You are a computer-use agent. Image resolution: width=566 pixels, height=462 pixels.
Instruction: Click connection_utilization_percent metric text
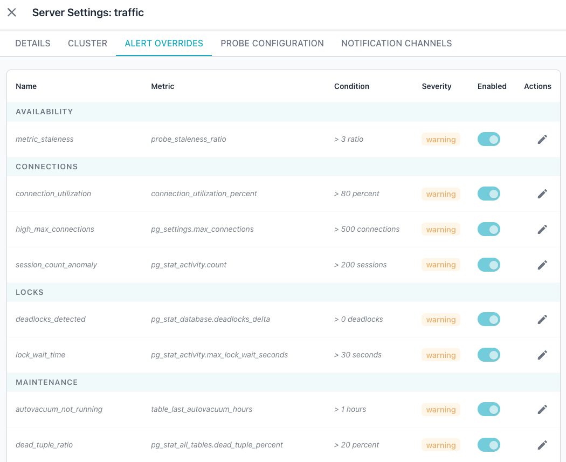pyautogui.click(x=204, y=194)
